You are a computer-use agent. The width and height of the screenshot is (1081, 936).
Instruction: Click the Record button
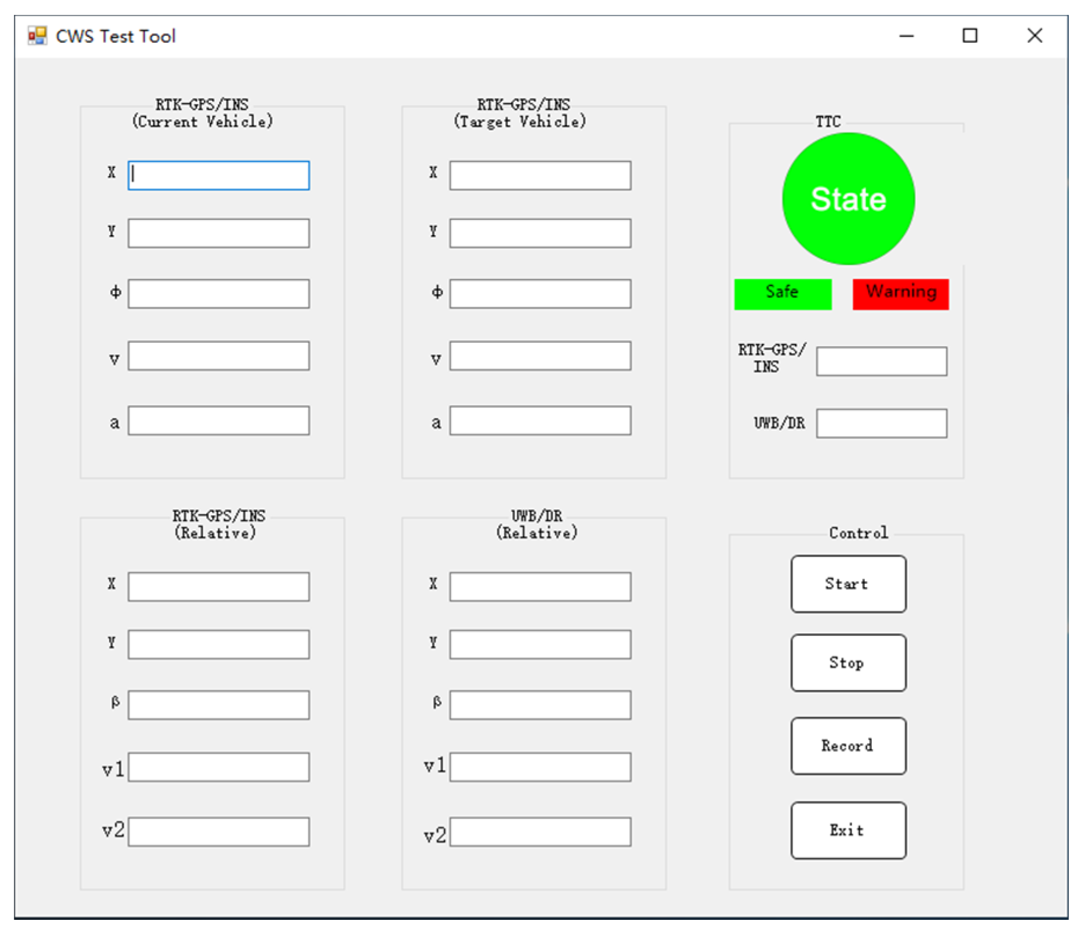click(x=848, y=746)
